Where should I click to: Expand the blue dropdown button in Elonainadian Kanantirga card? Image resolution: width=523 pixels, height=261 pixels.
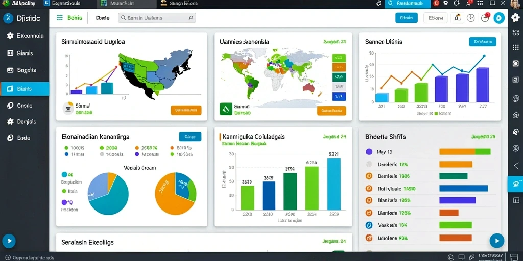(x=190, y=137)
